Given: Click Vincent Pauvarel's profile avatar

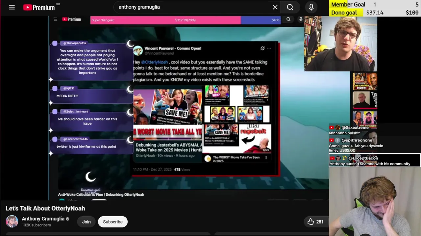Looking at the screenshot, I should coord(138,50).
